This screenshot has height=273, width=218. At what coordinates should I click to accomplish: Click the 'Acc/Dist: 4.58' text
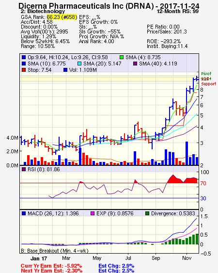click(x=36, y=22)
